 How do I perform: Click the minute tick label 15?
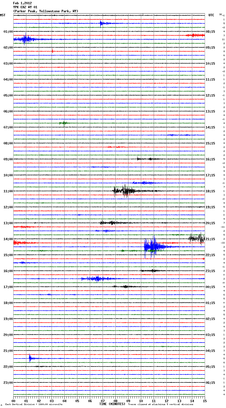(x=205, y=401)
